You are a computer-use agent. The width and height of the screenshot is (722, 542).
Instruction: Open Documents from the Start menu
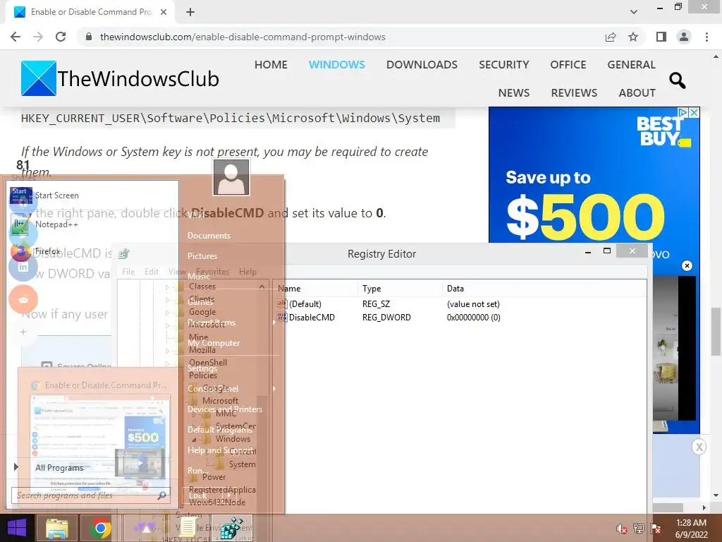click(209, 236)
